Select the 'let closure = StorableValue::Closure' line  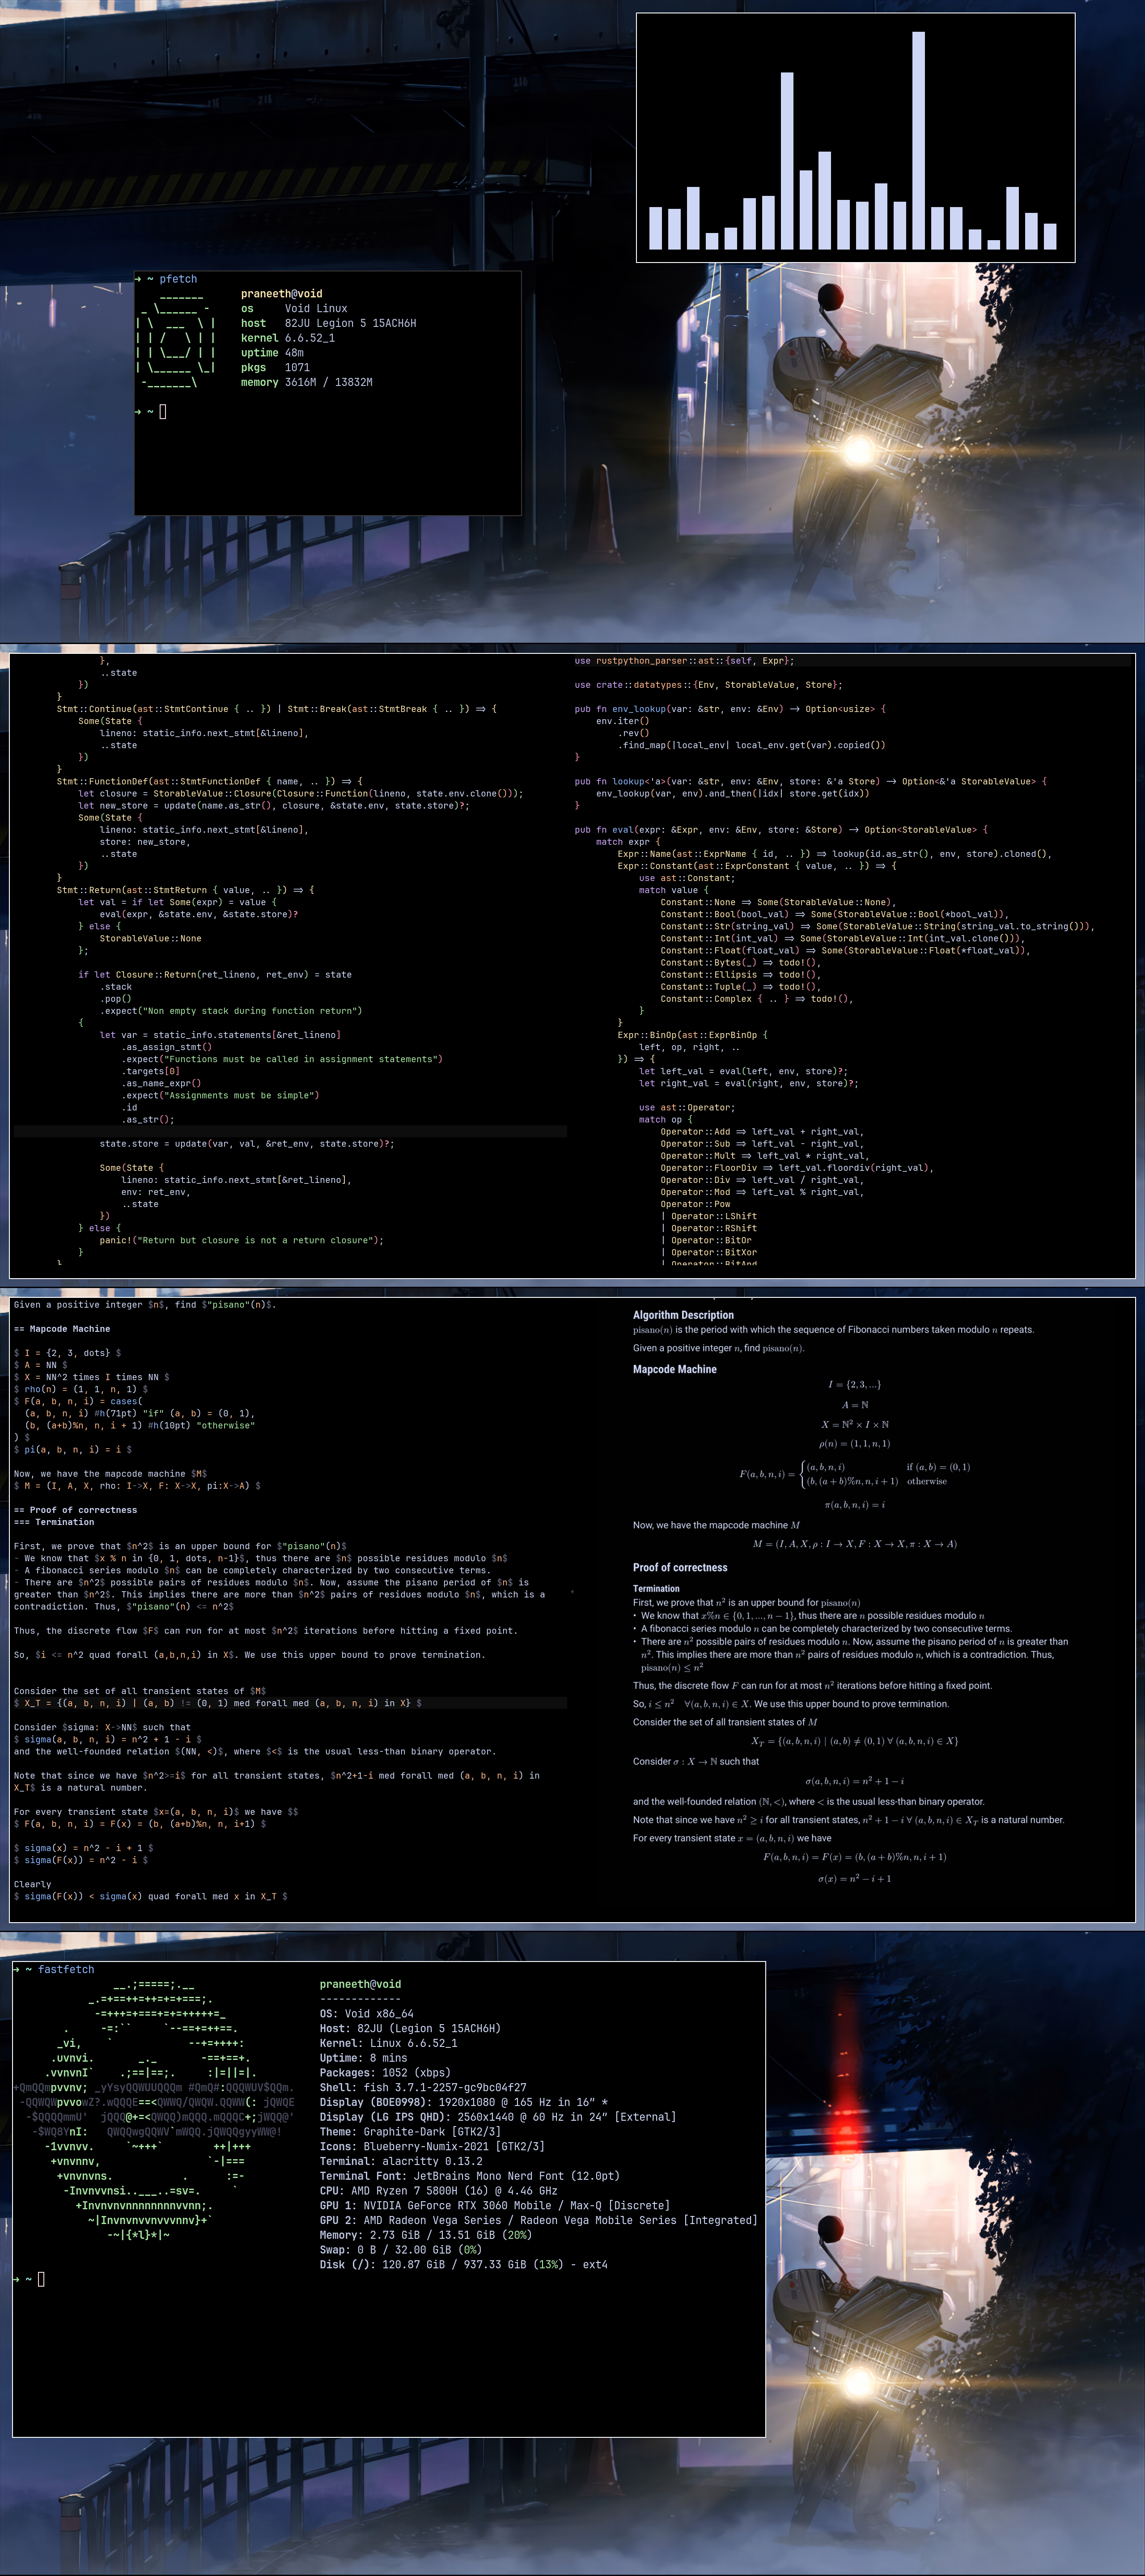tap(300, 793)
